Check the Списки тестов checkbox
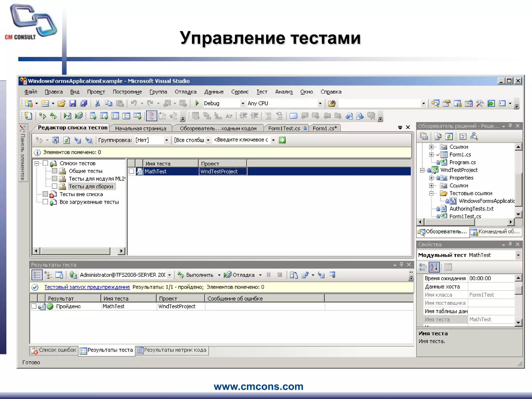Image resolution: width=532 pixels, height=399 pixels. click(45, 163)
